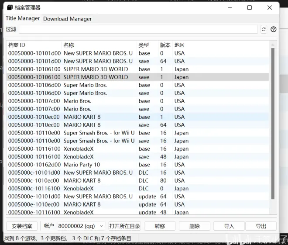Screen dimensions: 288x245
Task: Select XenobladeX base row
Action: (x=138, y=148)
